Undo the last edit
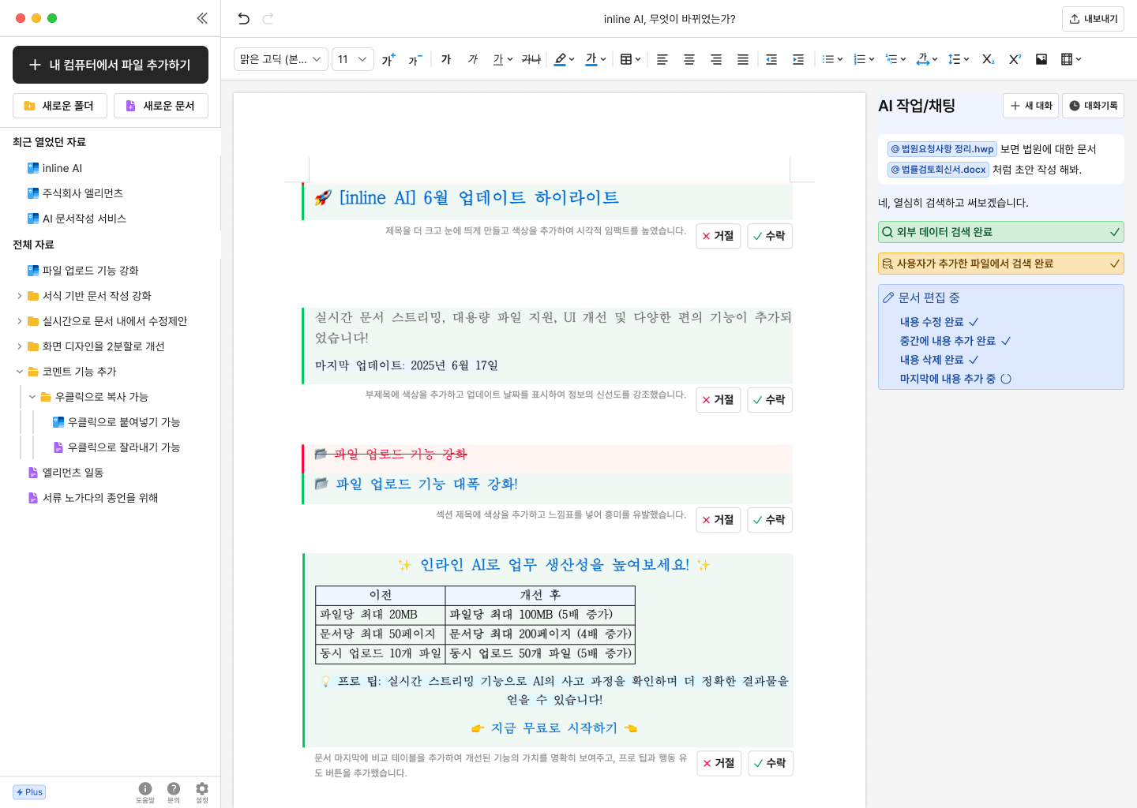 (x=244, y=19)
